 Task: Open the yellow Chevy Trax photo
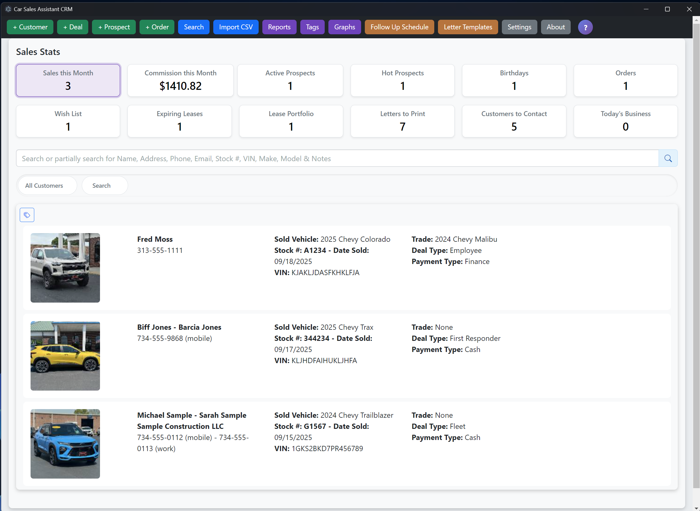point(65,355)
